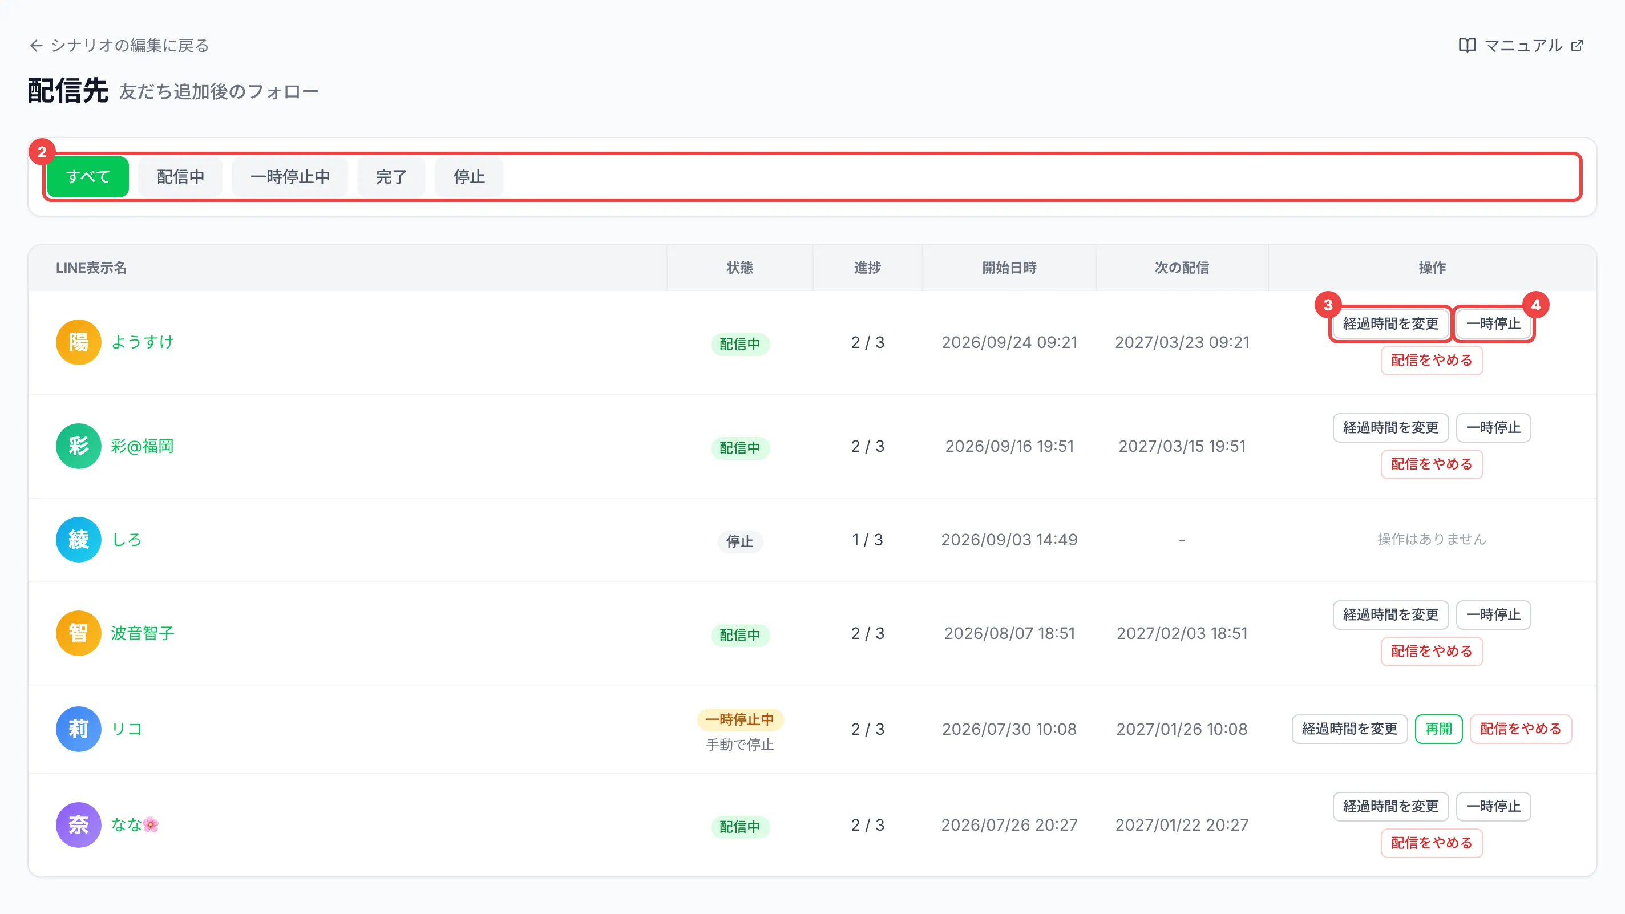Open the マニュアル book icon

click(1466, 46)
